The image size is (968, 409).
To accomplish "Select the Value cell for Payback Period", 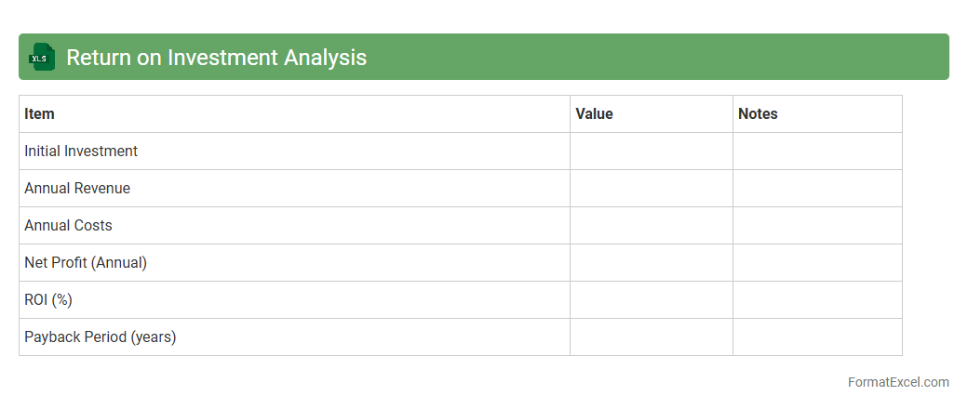I will point(651,336).
